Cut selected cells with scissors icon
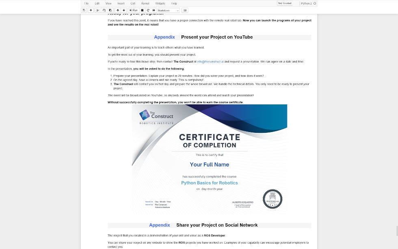Viewport: 398px width, 249px height. 98,10
